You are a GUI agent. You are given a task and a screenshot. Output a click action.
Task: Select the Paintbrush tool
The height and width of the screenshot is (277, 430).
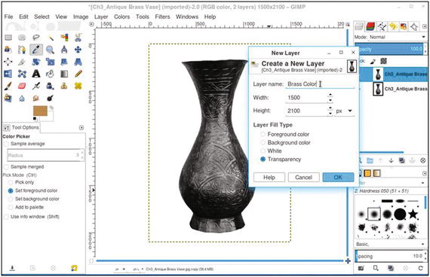pyautogui.click(x=8, y=86)
